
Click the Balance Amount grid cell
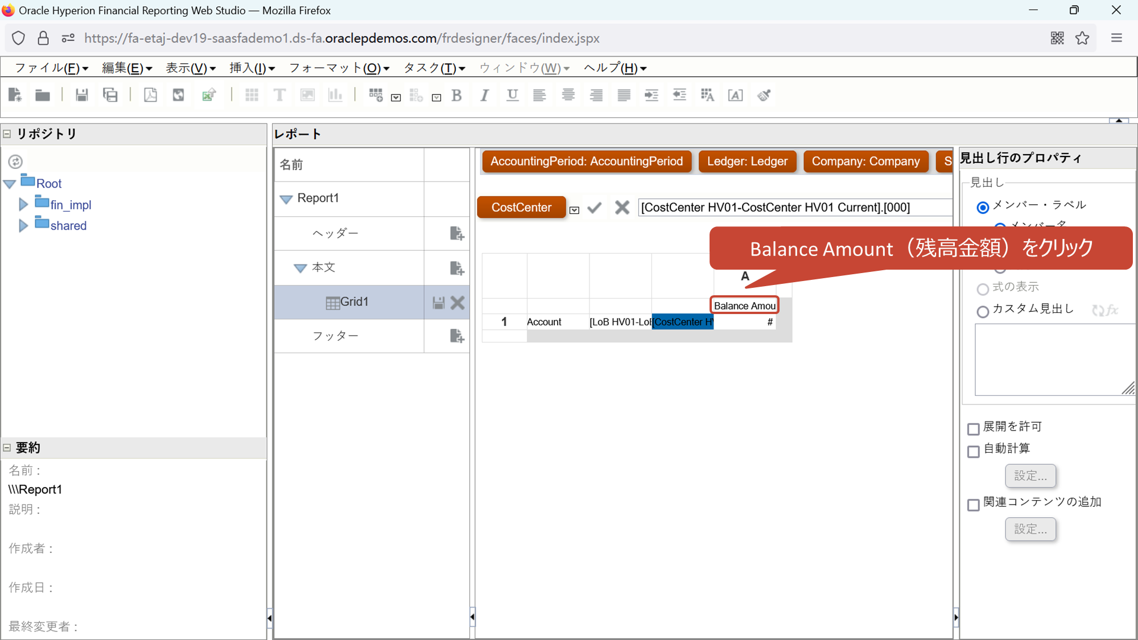point(744,305)
